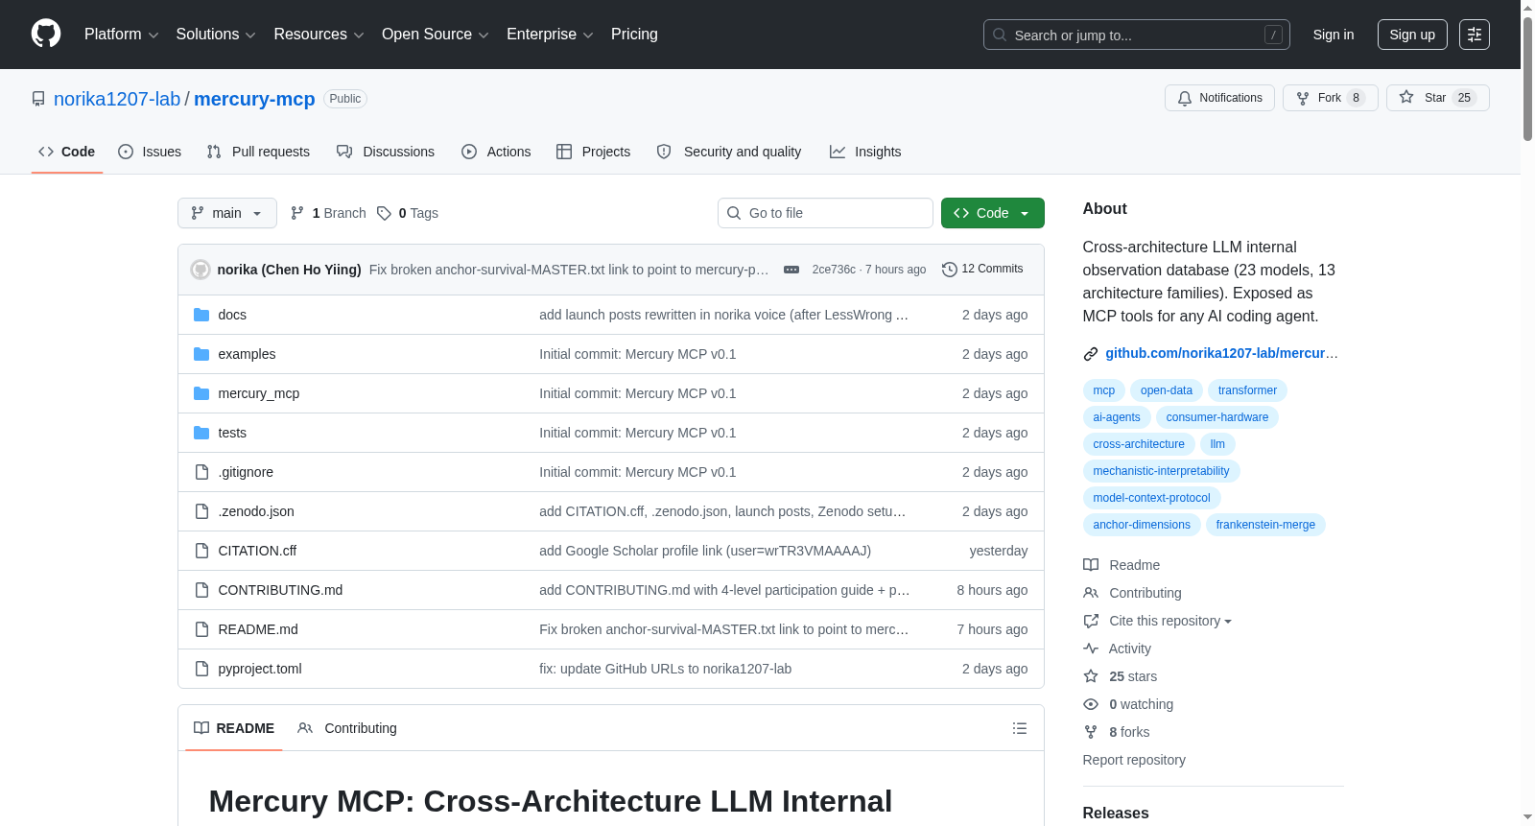Focus the Search or jump to field
1535x826 pixels.
pyautogui.click(x=1137, y=35)
